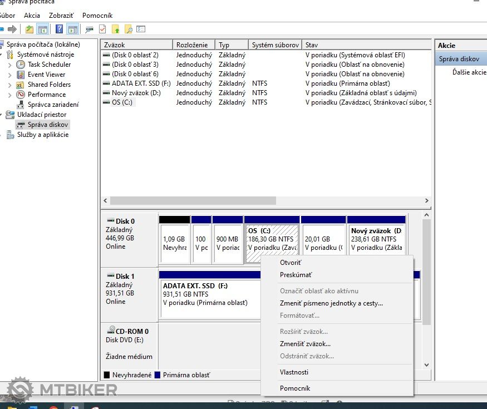Expand the Performance tree node
Screen dimensions: 487x409
tap(9, 95)
